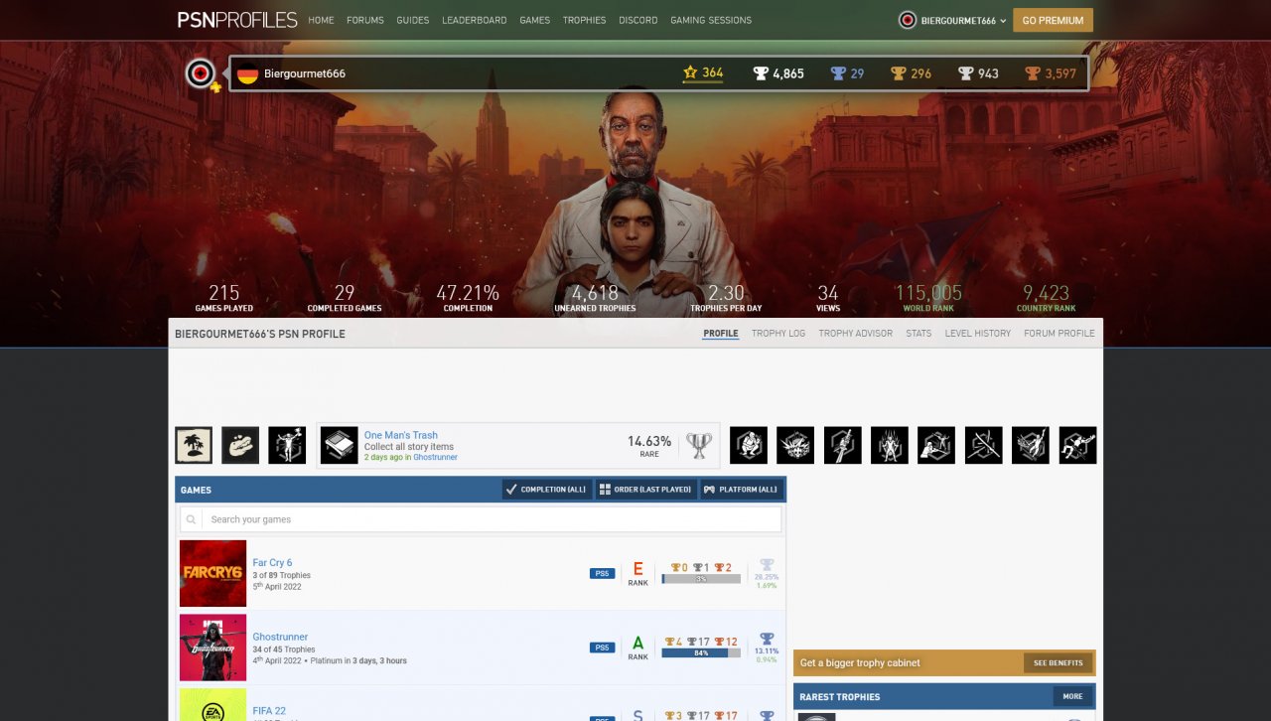
Task: Switch to the Trophy Log tab
Action: click(778, 334)
